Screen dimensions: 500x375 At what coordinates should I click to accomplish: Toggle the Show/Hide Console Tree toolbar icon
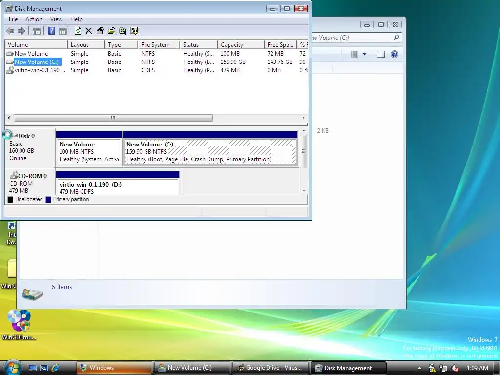click(37, 31)
